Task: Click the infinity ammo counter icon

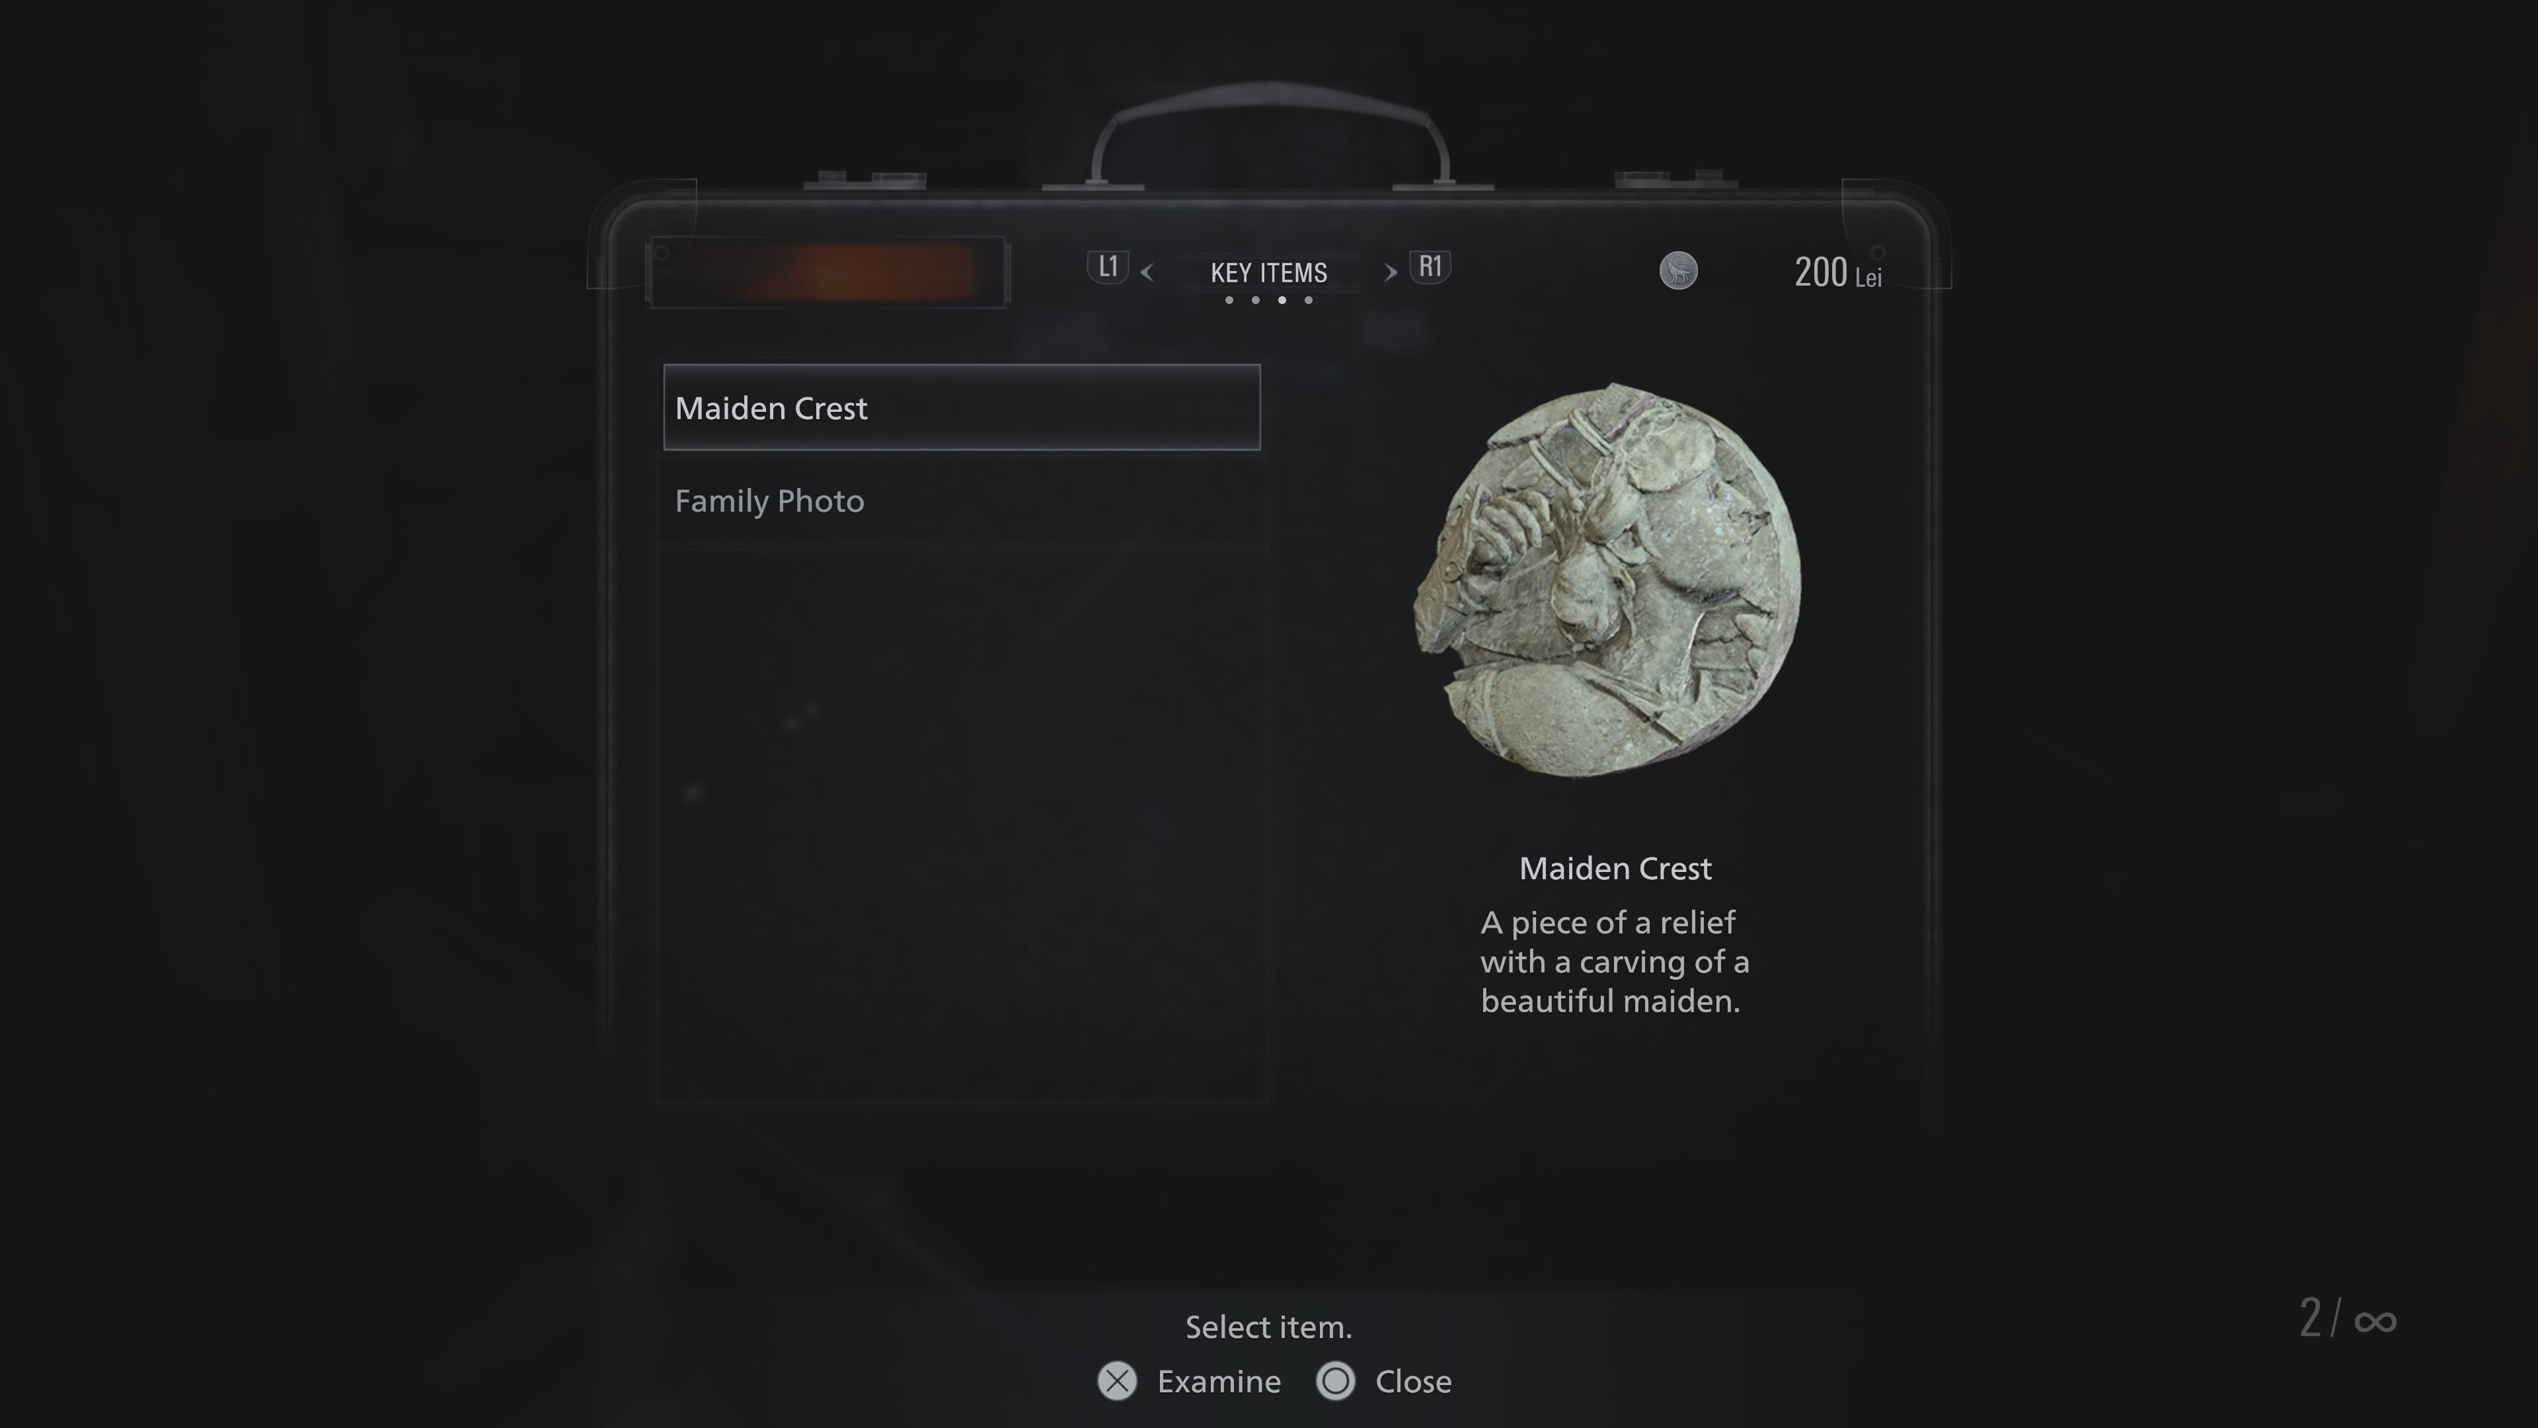Action: (2375, 1321)
